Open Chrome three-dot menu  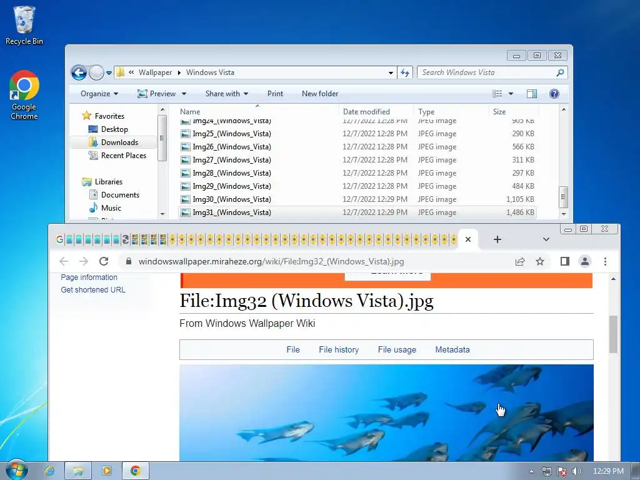pos(605,262)
